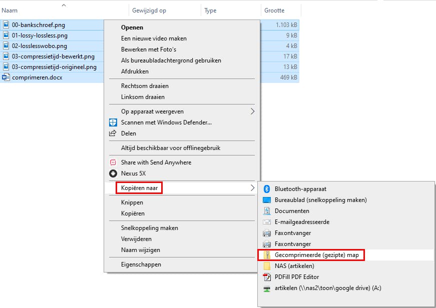Choose Naam wijzigen menu entry
Viewport: 436px width, 308px height.
pyautogui.click(x=141, y=250)
